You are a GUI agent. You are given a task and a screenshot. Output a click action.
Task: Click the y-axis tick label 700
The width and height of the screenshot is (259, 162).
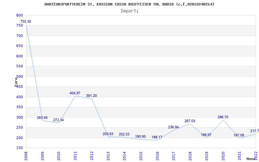[19, 36]
